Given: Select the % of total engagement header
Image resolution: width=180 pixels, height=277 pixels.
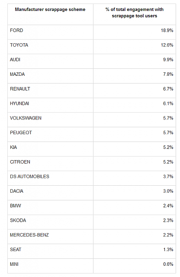Looking at the screenshot, I should (x=135, y=13).
